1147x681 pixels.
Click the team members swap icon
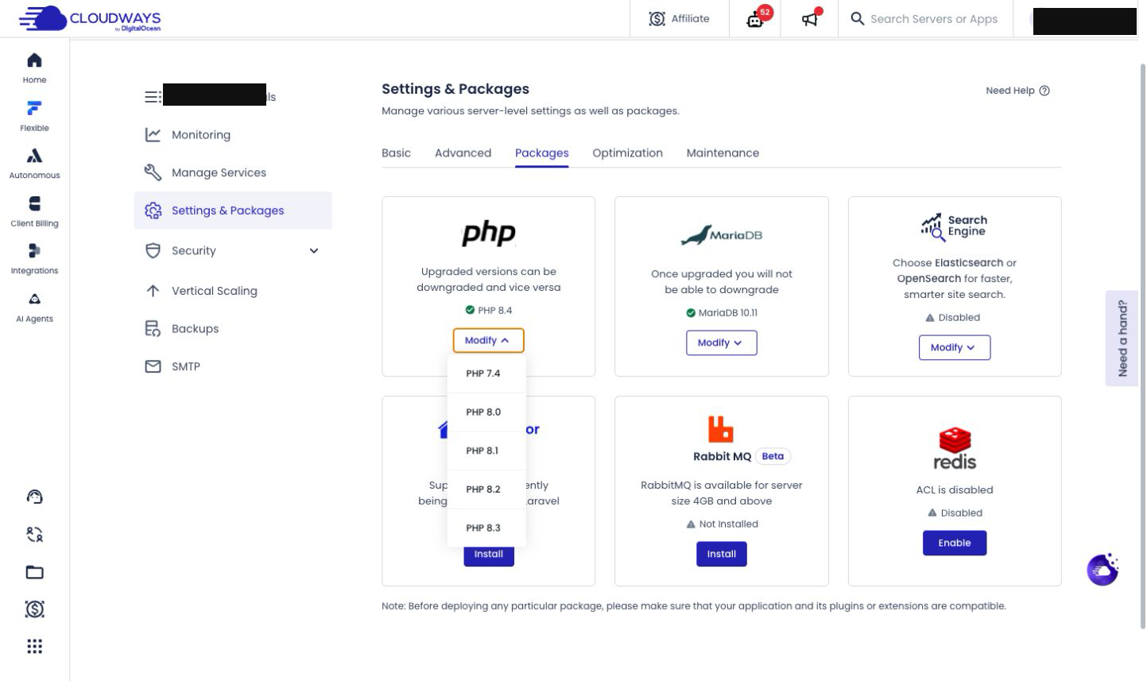tap(34, 535)
